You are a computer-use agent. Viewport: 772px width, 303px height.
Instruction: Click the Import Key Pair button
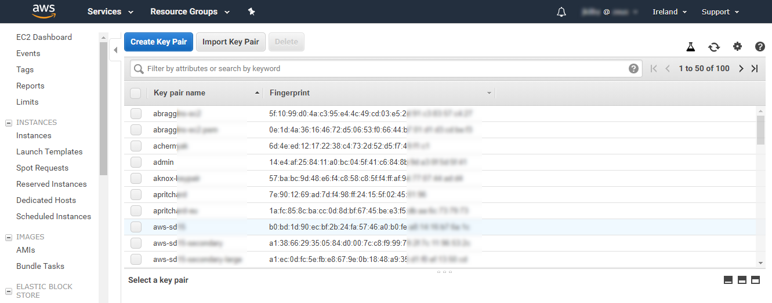coord(231,42)
